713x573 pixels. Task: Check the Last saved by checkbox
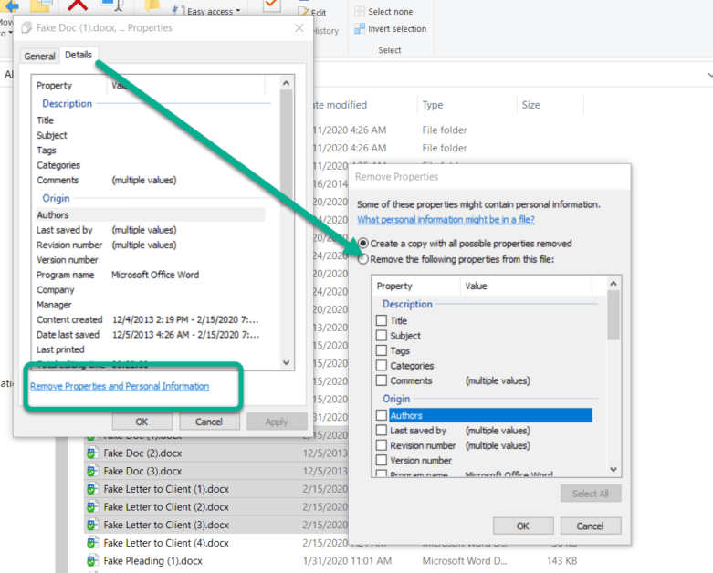click(x=382, y=431)
